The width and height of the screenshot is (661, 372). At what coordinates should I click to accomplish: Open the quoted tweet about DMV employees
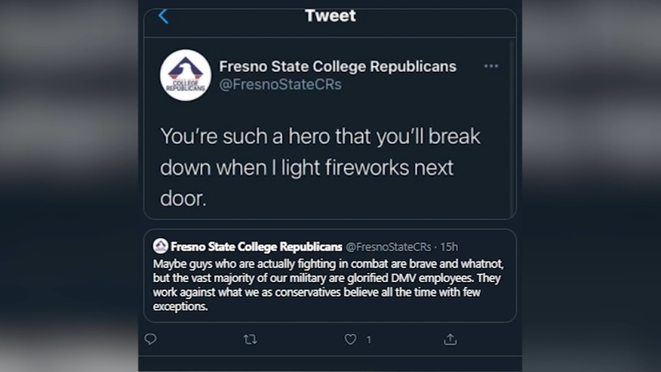tap(330, 276)
